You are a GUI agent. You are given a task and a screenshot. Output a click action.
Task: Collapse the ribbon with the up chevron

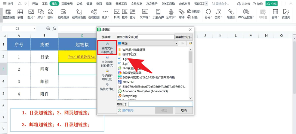pos(291,4)
